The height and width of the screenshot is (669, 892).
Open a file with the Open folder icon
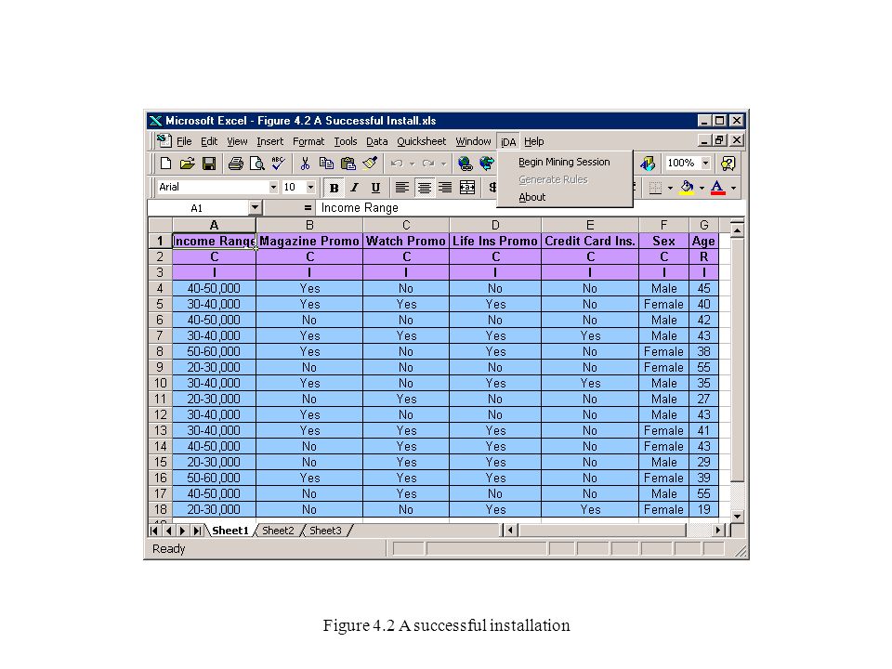(x=187, y=164)
